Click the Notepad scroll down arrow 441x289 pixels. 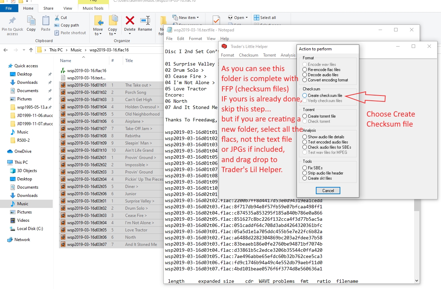coord(417,281)
